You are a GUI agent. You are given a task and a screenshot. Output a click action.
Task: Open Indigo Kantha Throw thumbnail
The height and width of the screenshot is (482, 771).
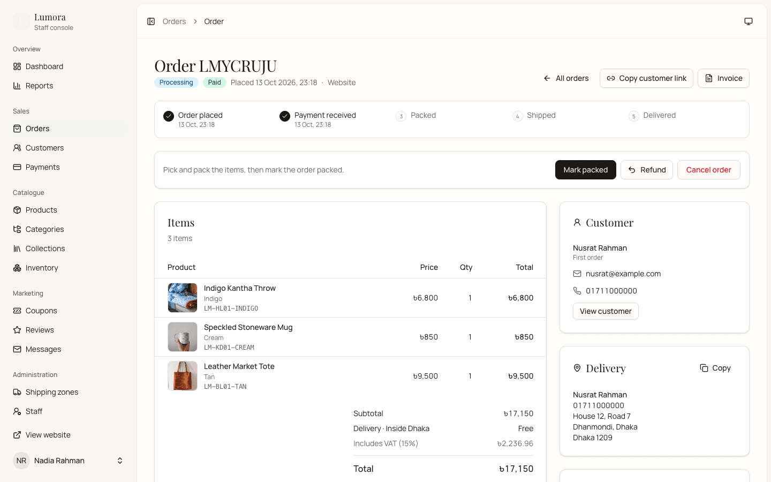click(183, 298)
